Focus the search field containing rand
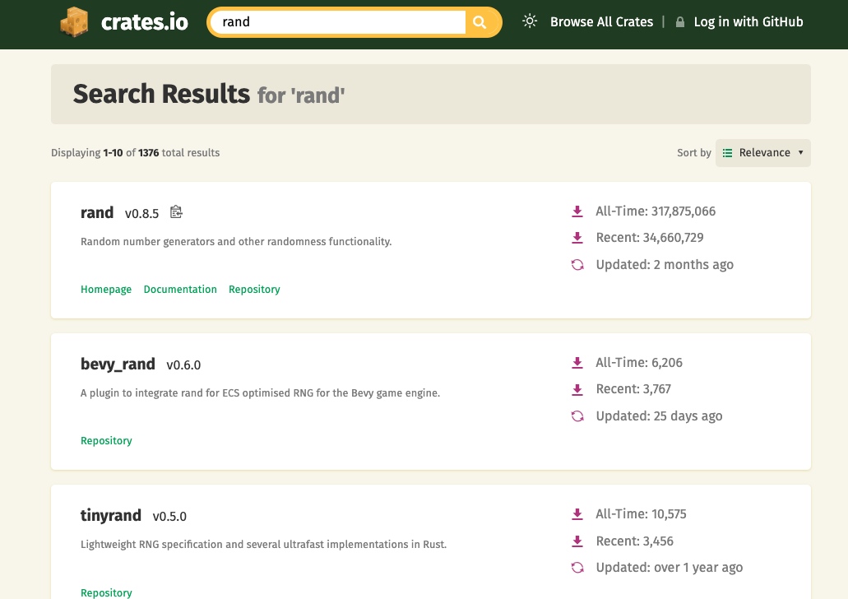Image resolution: width=848 pixels, height=599 pixels. pyautogui.click(x=338, y=22)
